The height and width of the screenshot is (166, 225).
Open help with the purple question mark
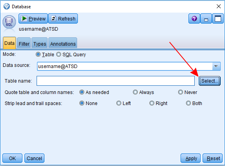[x=194, y=18]
